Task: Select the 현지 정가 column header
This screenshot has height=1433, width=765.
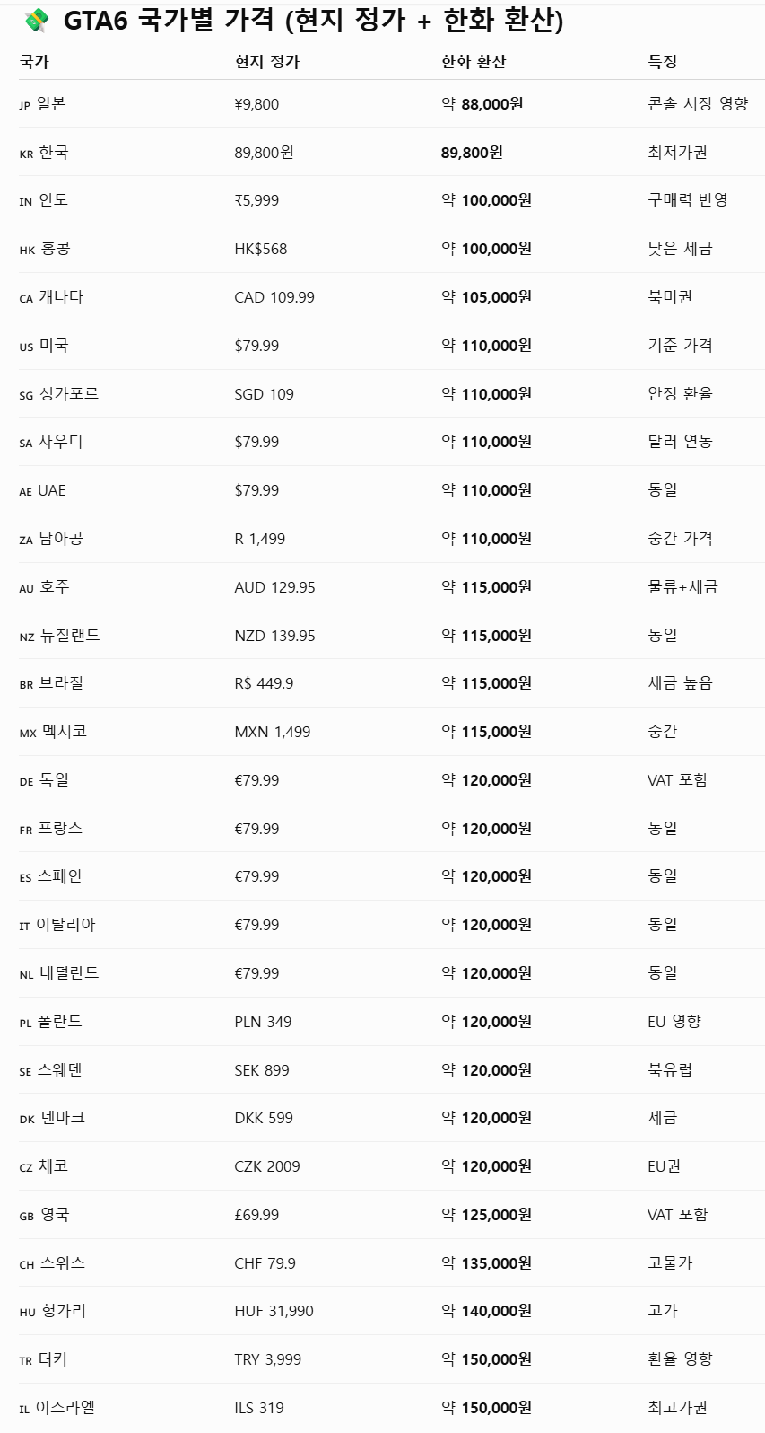Action: (267, 61)
